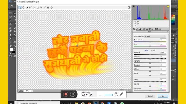186x104 pixels.
Task: Select the White Balance eyedropper tool
Action: pyautogui.click(x=27, y=8)
